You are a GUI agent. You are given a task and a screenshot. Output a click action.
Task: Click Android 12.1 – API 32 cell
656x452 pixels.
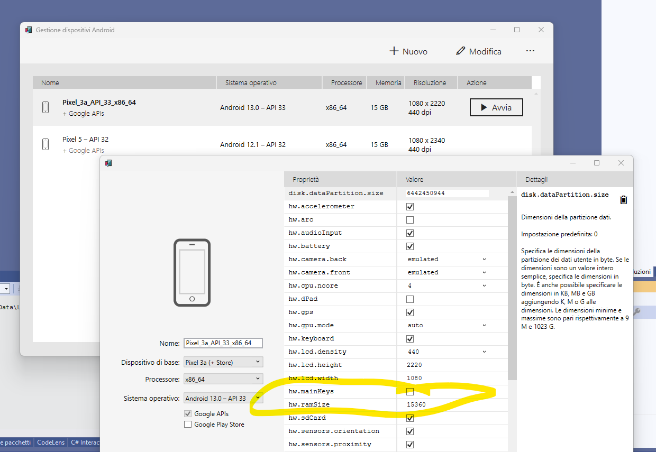[x=253, y=144]
